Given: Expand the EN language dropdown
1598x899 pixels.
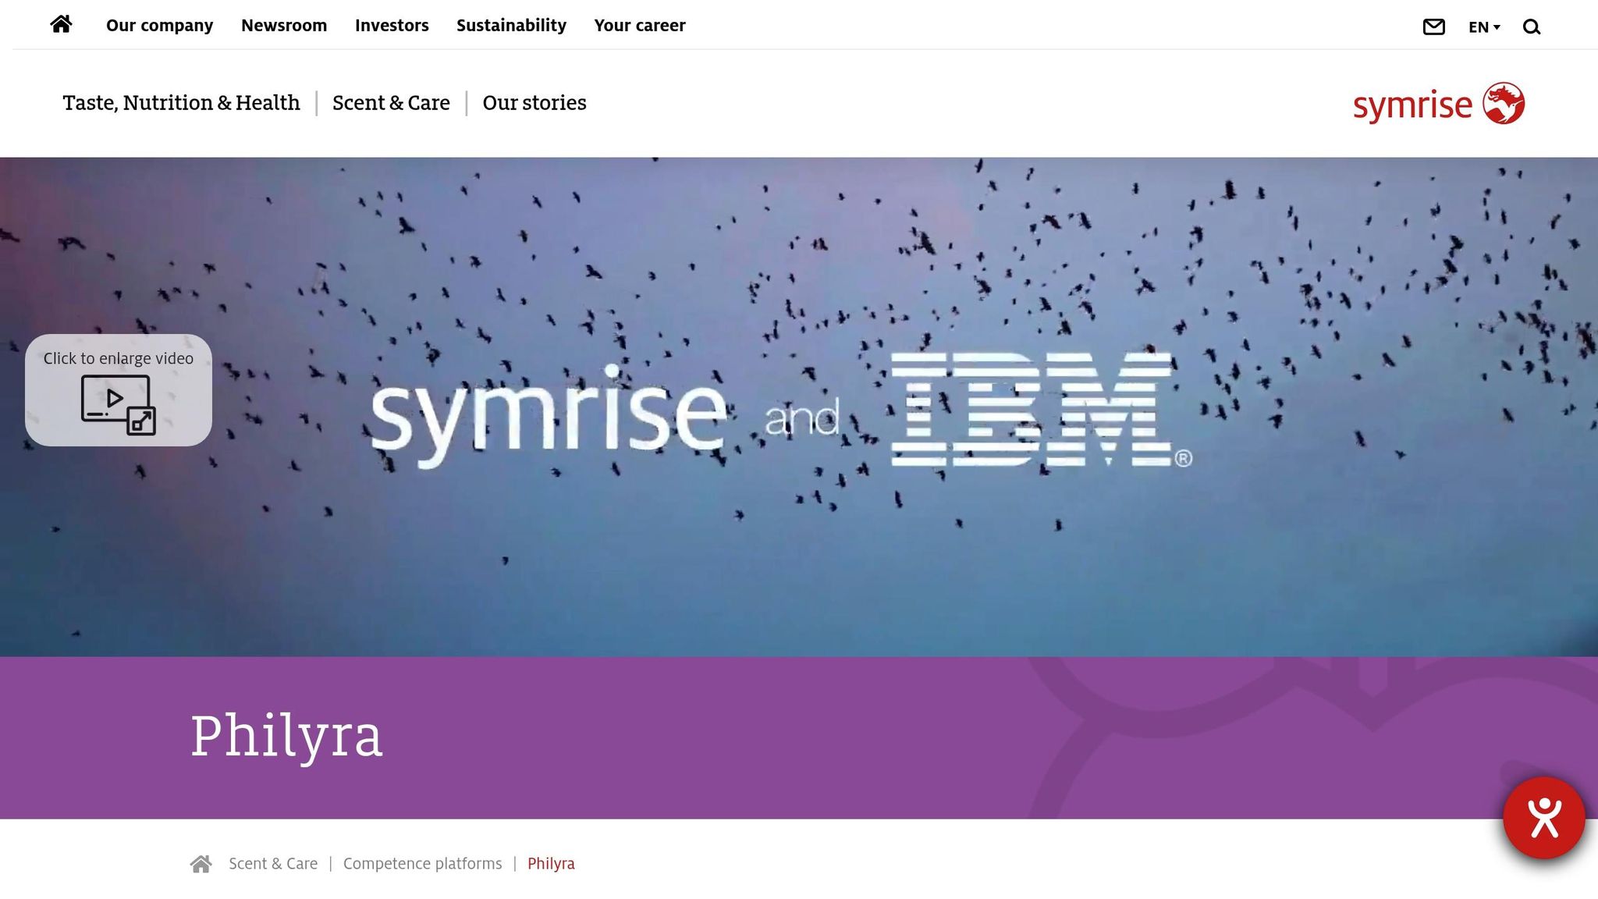Looking at the screenshot, I should (x=1483, y=27).
